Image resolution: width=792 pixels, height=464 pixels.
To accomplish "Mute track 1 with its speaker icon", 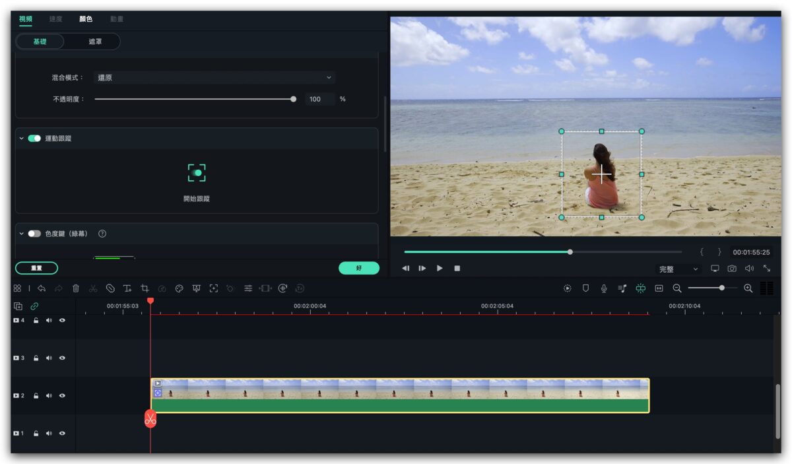I will coord(49,433).
